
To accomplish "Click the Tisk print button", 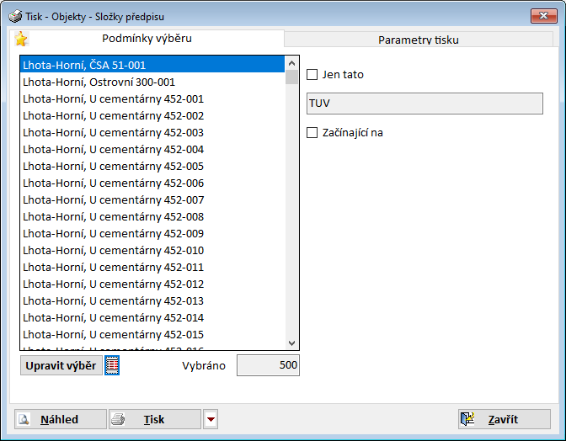I will tap(154, 420).
